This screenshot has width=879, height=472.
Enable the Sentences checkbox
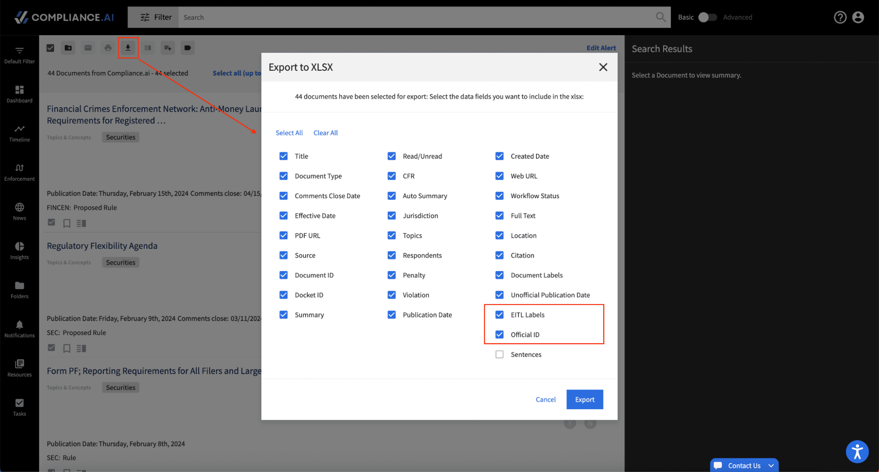tap(500, 354)
